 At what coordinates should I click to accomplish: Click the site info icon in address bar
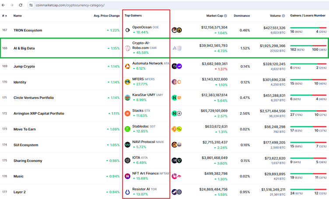[31, 5]
